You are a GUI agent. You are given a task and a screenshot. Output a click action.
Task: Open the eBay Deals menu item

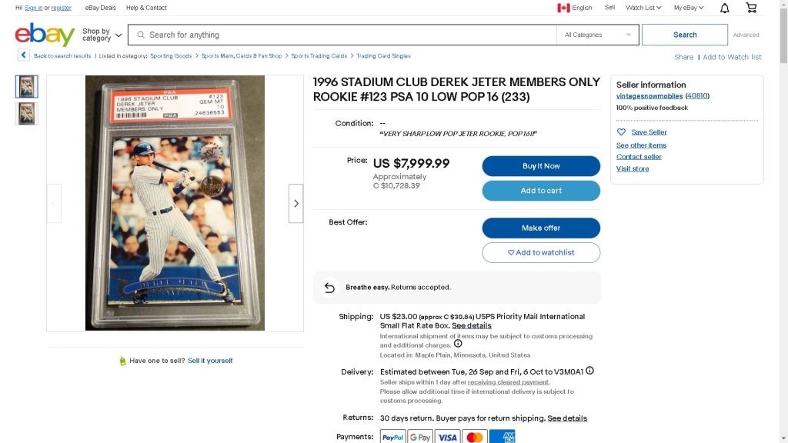coord(101,8)
